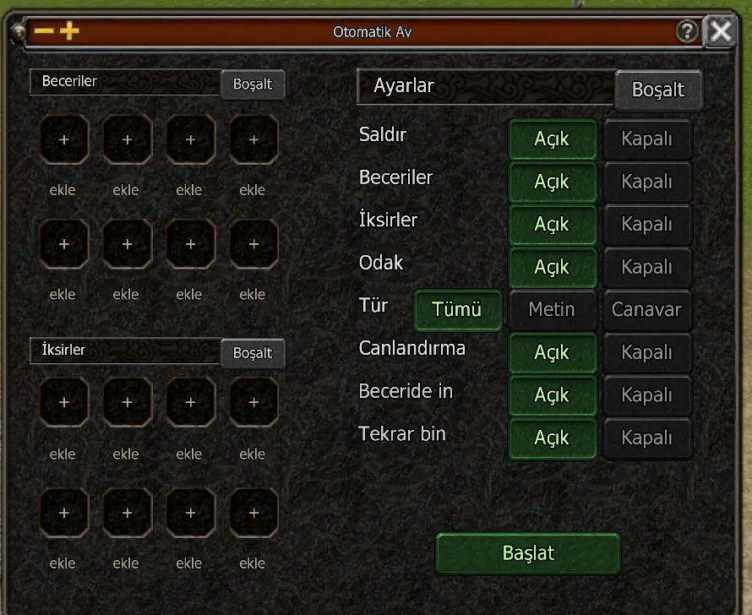Click the yellow minus icon in title bar
The image size is (752, 615).
click(44, 31)
